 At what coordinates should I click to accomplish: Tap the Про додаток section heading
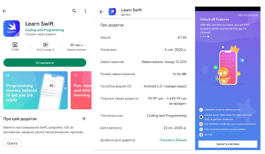(x=112, y=25)
